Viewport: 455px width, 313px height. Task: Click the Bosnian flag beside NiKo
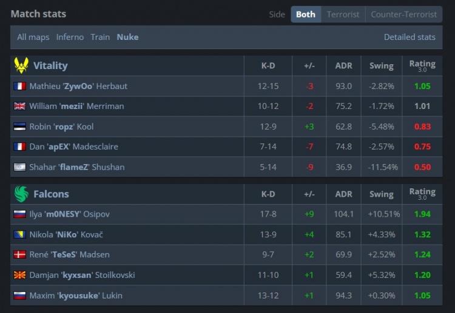coord(19,234)
